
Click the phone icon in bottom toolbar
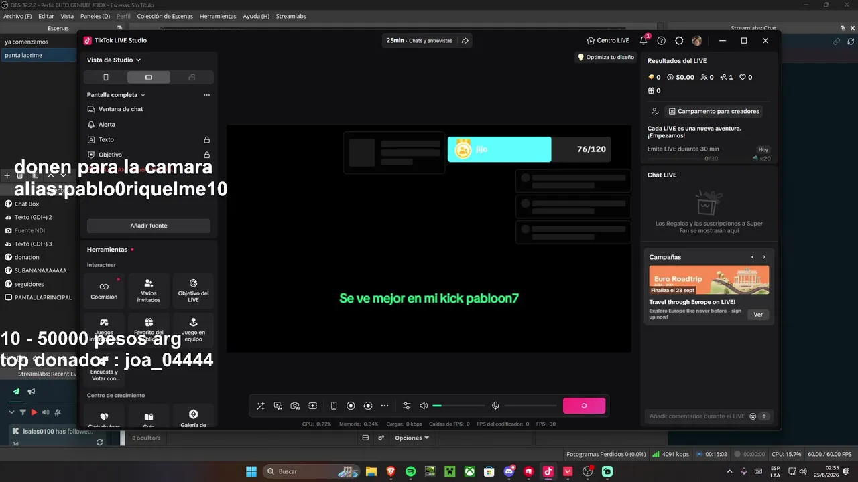tap(334, 406)
